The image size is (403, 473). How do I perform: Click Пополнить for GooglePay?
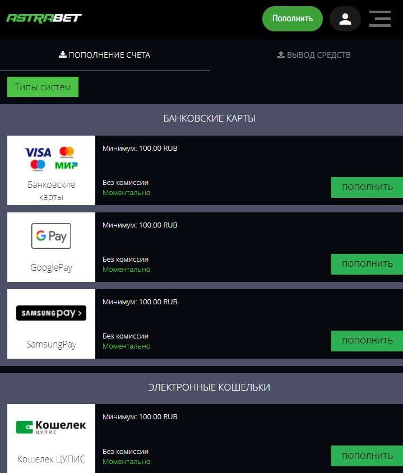point(367,264)
